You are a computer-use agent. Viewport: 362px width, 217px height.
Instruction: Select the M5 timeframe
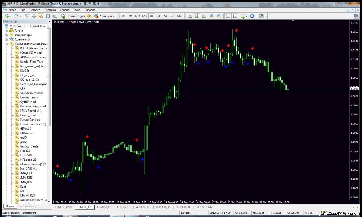click(x=130, y=16)
